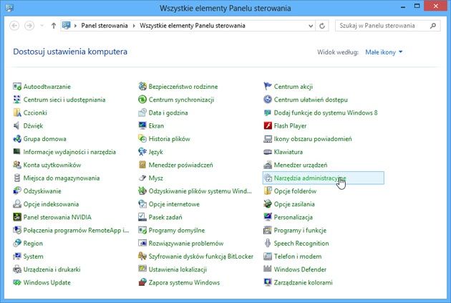
Task: Click the Zarządzanie kolorami icon
Action: 268,282
